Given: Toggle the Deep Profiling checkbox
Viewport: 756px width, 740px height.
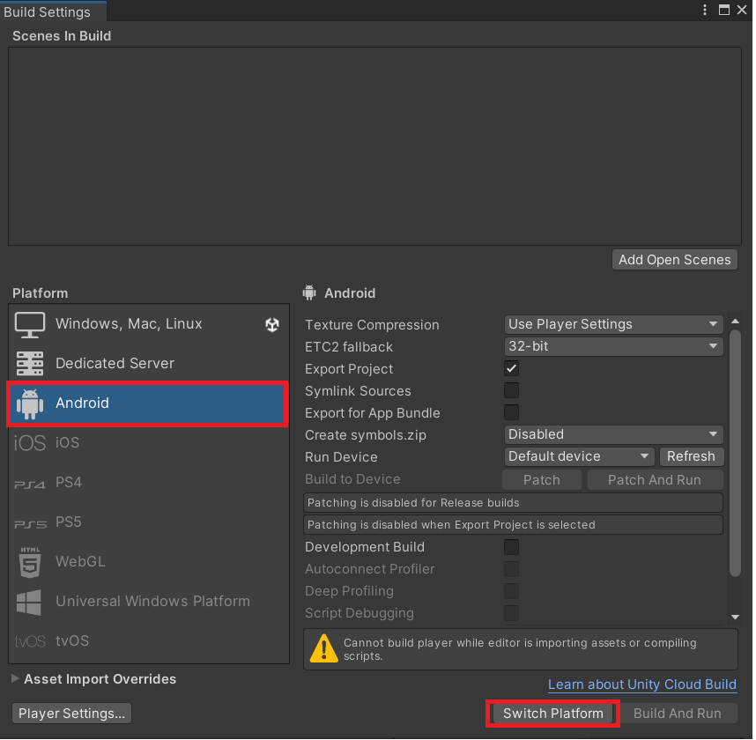Looking at the screenshot, I should [x=512, y=591].
